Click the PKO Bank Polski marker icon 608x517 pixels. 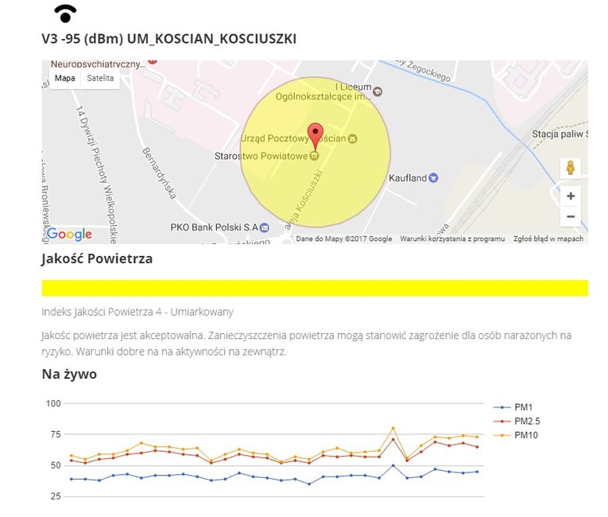coord(265,227)
